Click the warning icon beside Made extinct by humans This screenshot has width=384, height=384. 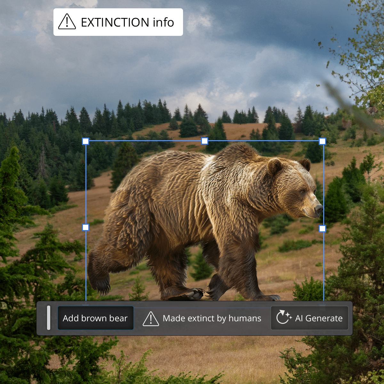[151, 318]
